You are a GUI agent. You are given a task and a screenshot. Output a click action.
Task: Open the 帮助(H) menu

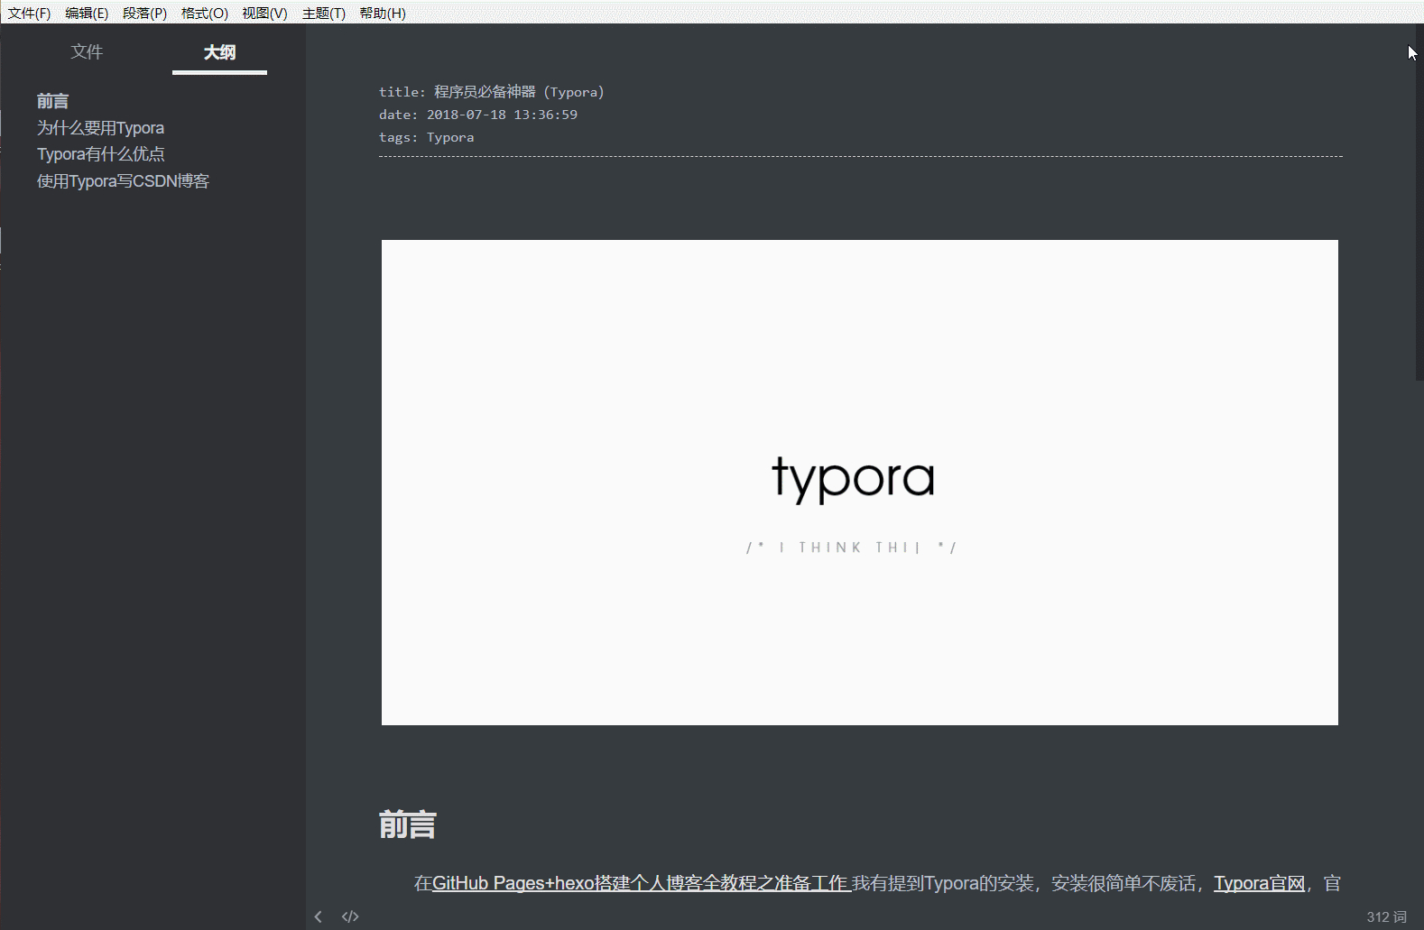(x=383, y=13)
